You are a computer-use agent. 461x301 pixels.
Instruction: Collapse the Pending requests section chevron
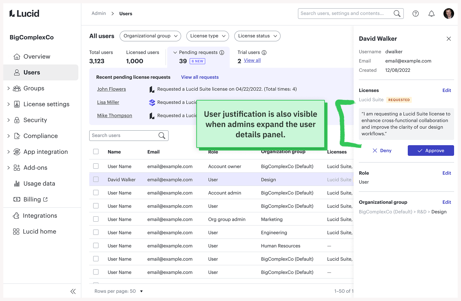click(175, 53)
